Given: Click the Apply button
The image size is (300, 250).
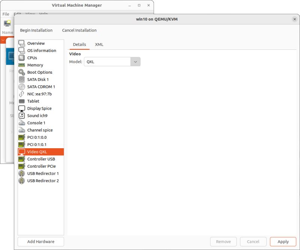Looking at the screenshot, I should tap(283, 242).
